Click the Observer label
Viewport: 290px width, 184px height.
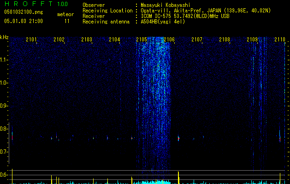click(x=94, y=5)
